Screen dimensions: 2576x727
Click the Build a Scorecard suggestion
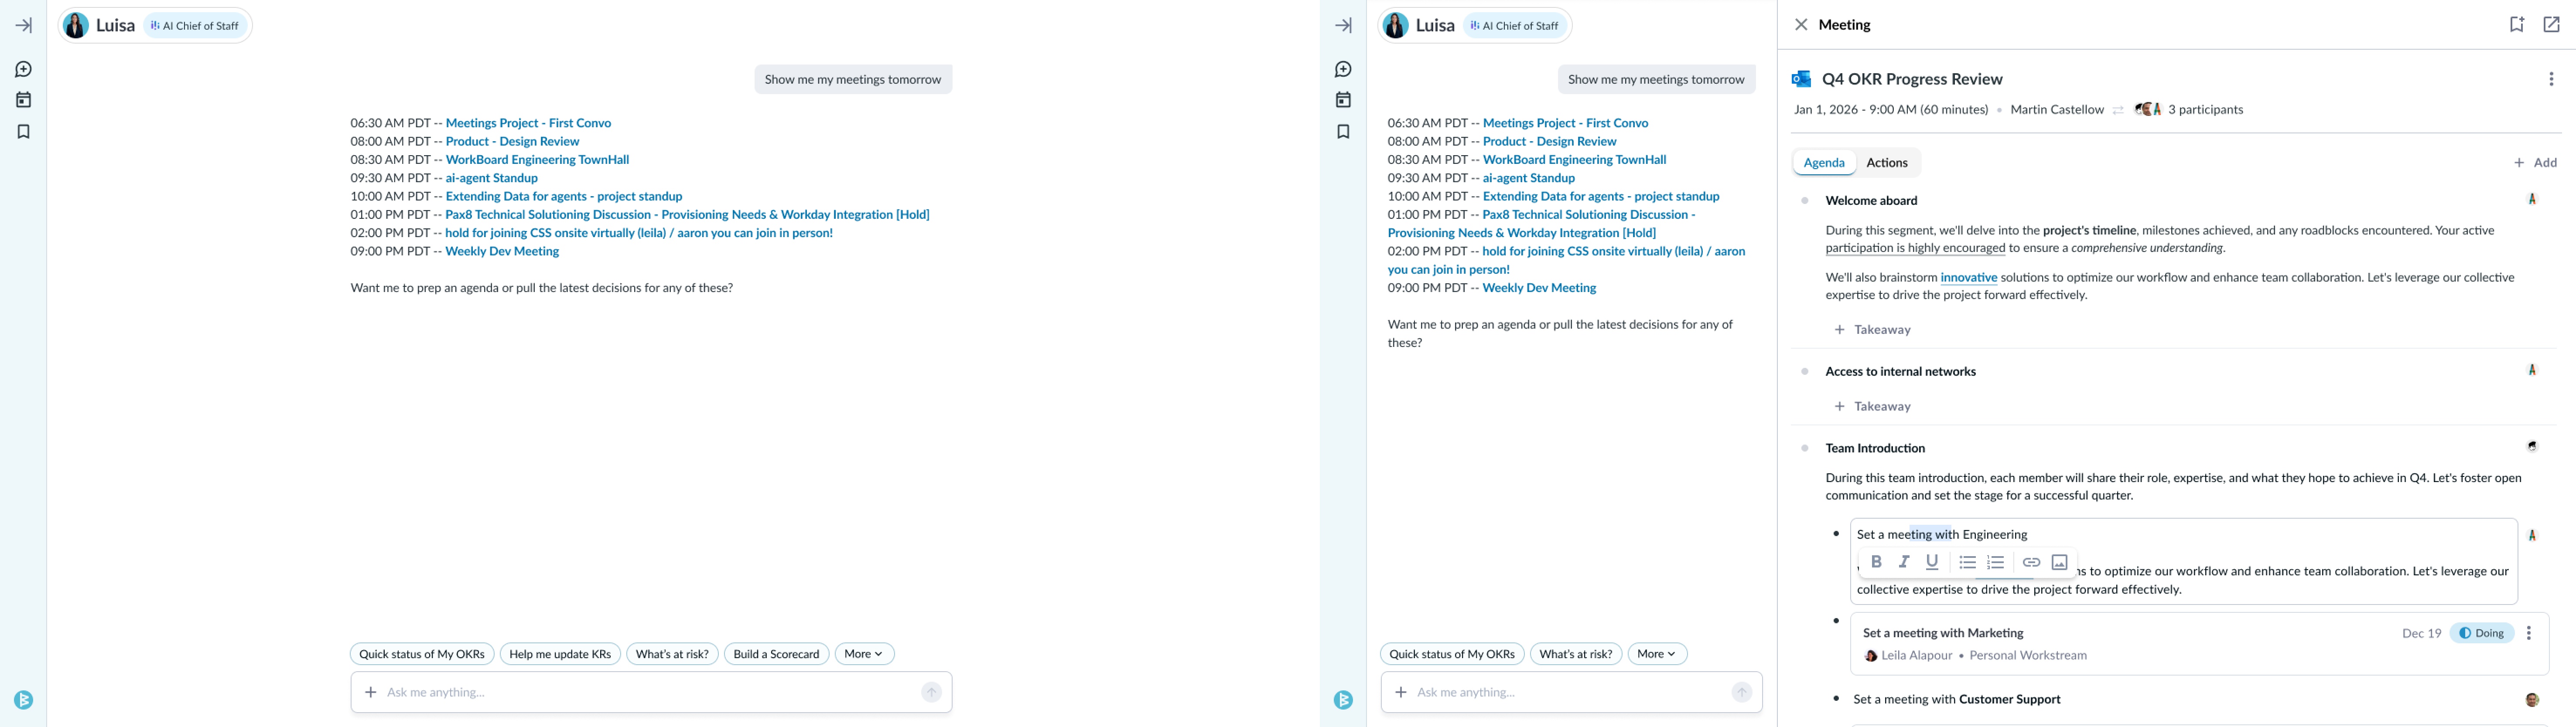pyautogui.click(x=776, y=654)
